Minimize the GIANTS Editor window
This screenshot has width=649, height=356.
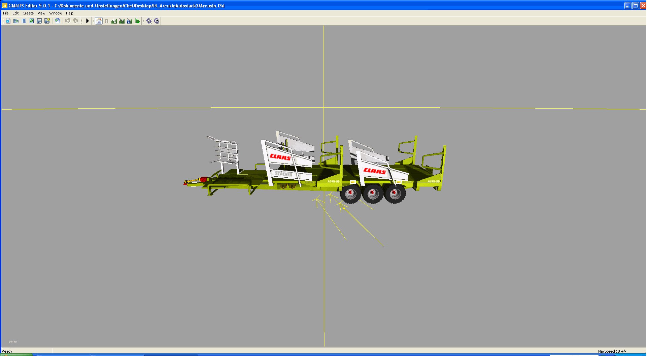(628, 5)
